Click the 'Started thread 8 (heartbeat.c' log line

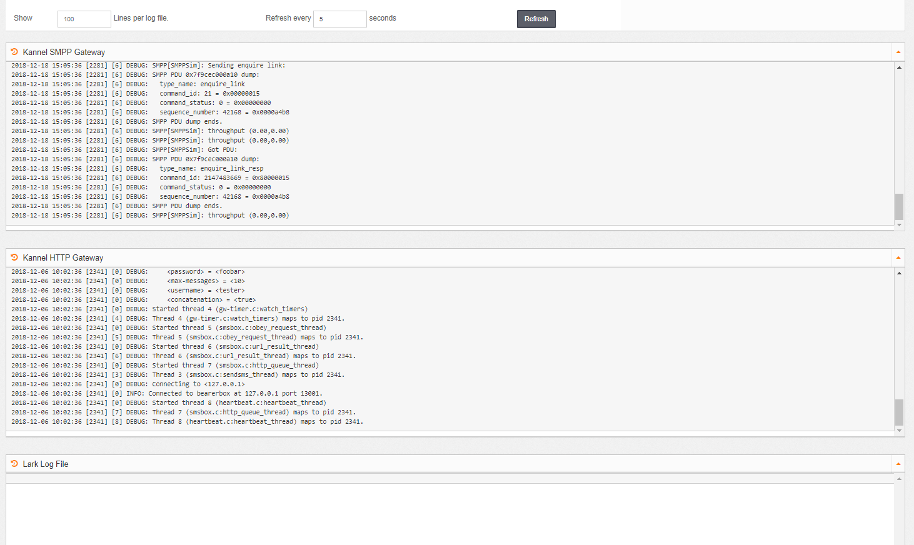(169, 403)
